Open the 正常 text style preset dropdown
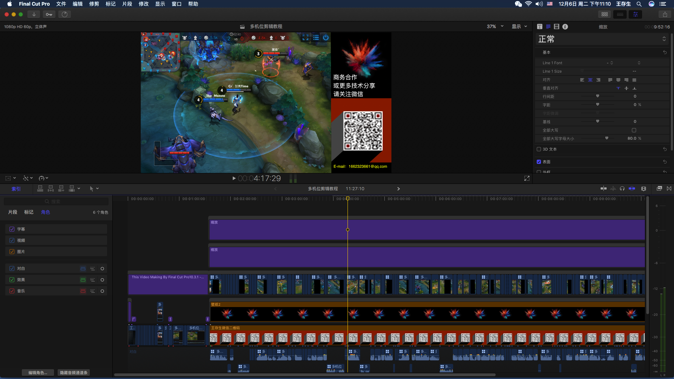 point(602,39)
